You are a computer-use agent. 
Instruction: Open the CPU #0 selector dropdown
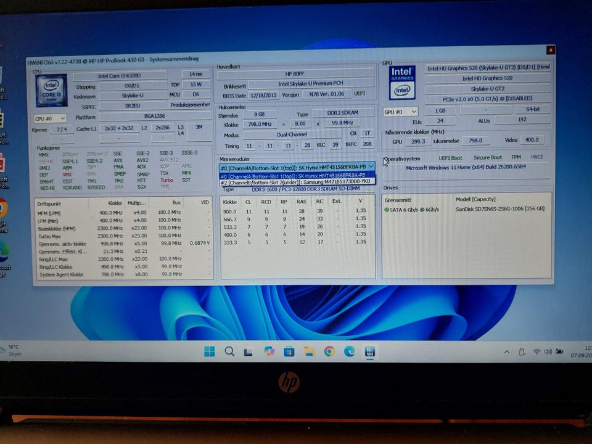[50, 118]
